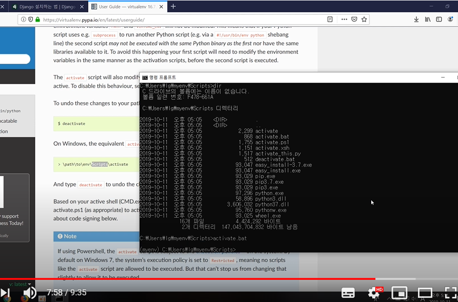Close the User Guide virtualenv tab
The width and height of the screenshot is (458, 302).
(x=161, y=7)
